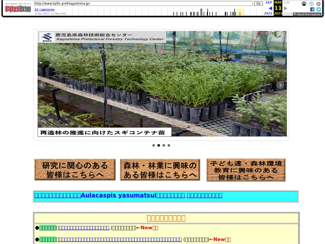Click the Wayback Machine logo
Image resolution: width=325 pixels, height=244 pixels.
(18, 9)
